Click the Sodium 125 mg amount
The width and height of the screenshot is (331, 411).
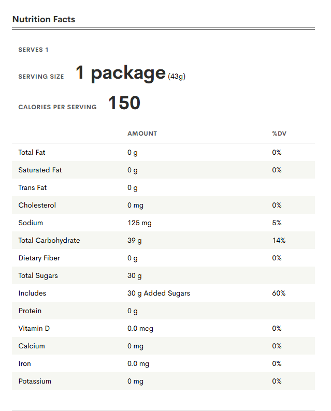coord(139,223)
